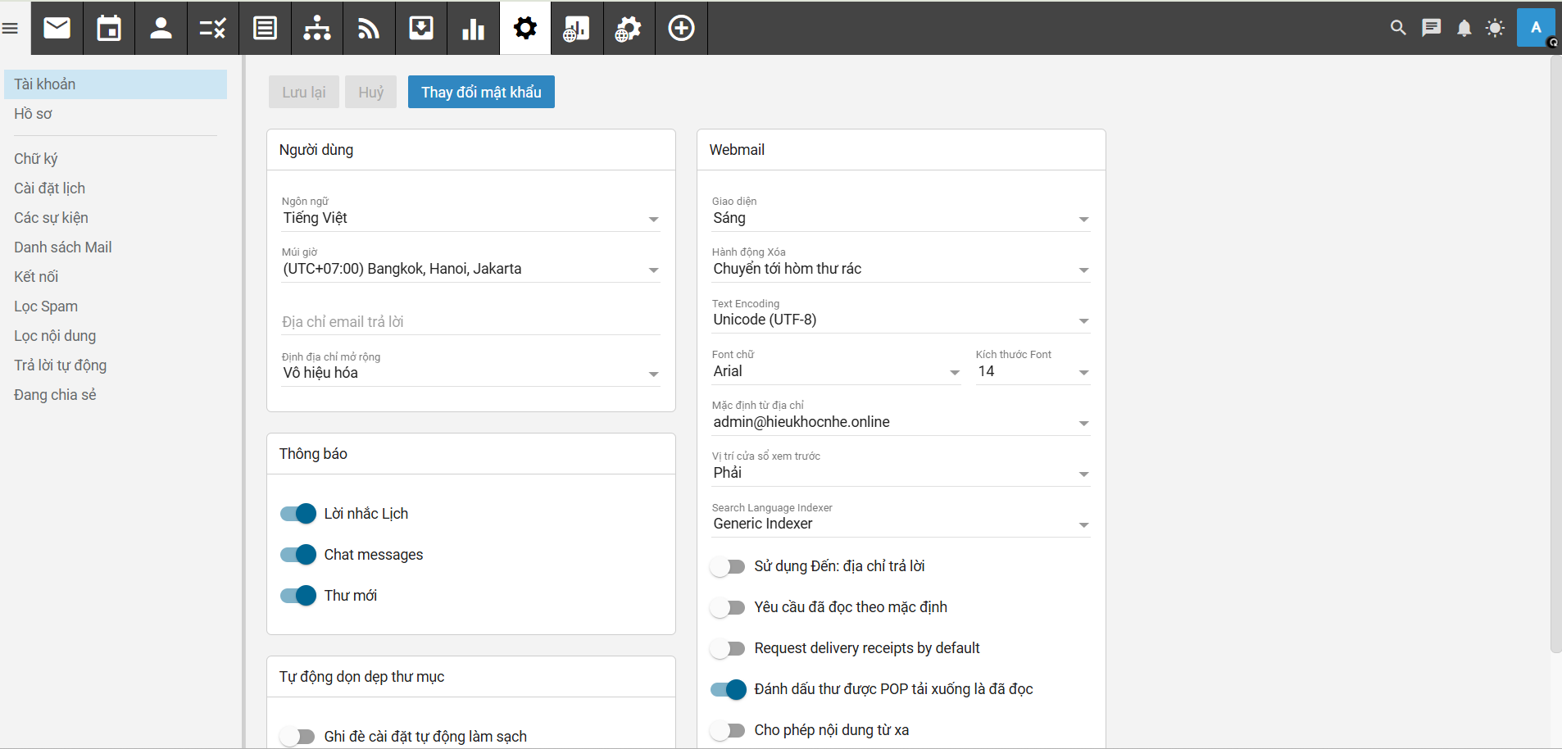Click the Lưu lại save button
1562x749 pixels.
303,92
